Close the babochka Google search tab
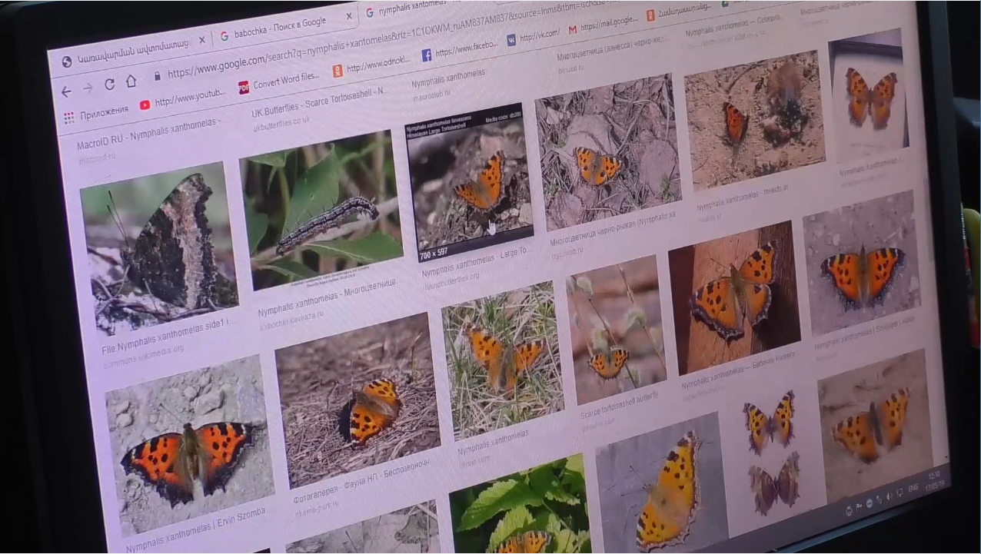Viewport: 981px width, 554px height. pyautogui.click(x=348, y=16)
